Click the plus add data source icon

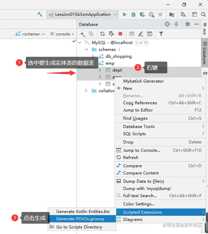(82, 34)
